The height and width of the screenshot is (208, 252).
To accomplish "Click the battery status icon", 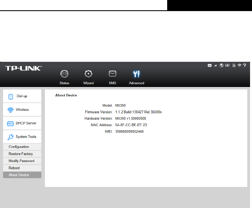I will [227, 65].
